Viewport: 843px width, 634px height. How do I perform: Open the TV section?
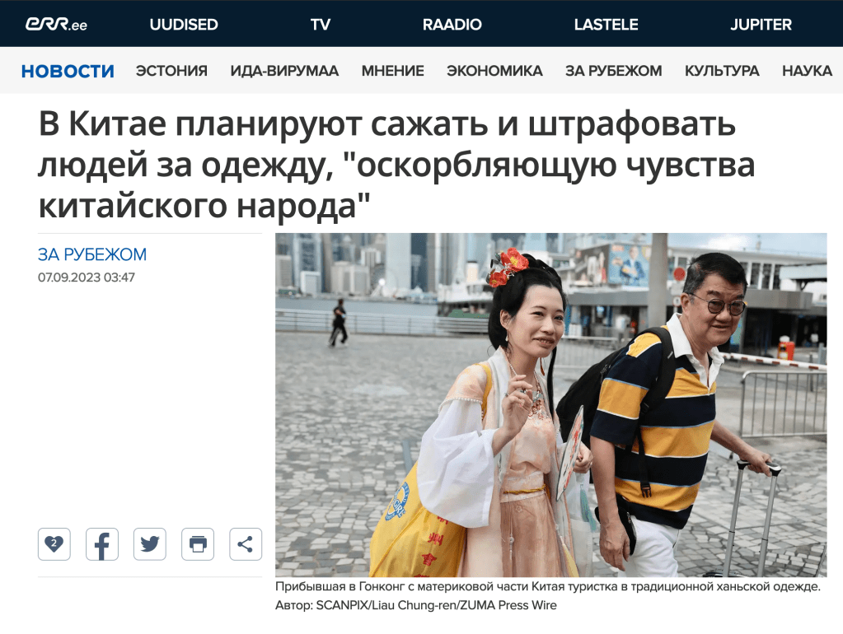321,24
